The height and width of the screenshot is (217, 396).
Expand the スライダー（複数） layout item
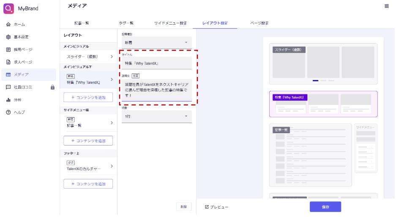(88, 56)
